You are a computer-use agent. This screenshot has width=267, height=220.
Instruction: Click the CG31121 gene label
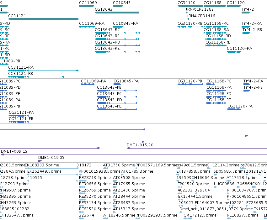pos(17,16)
